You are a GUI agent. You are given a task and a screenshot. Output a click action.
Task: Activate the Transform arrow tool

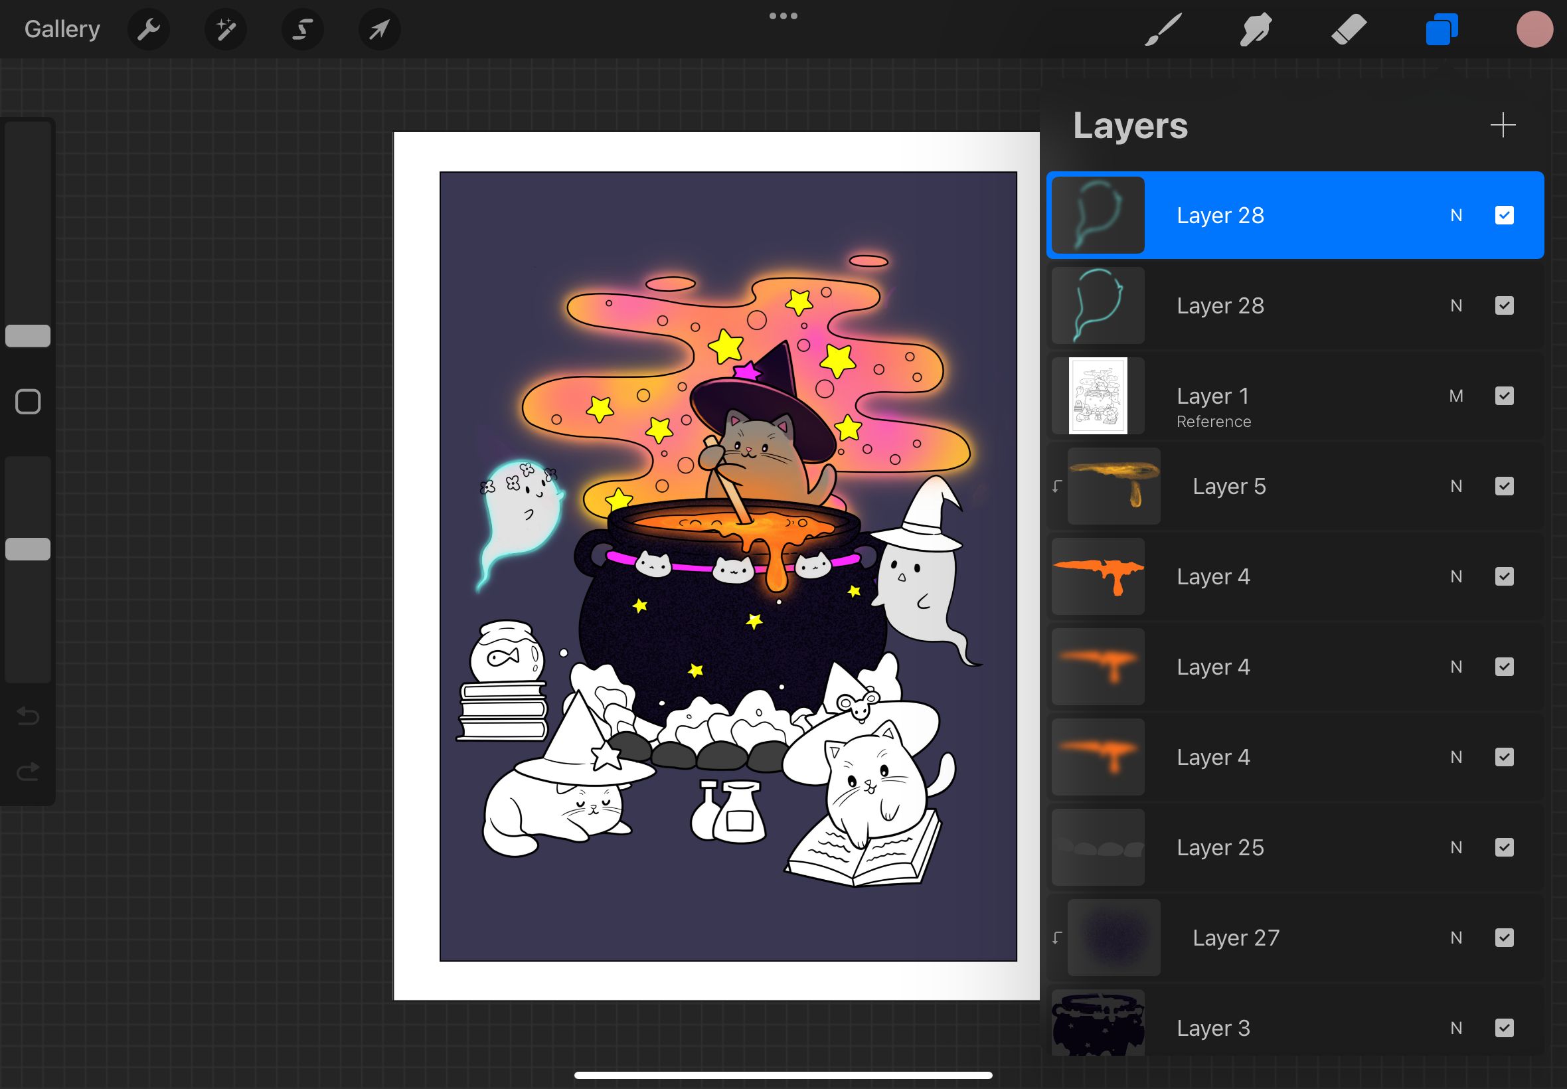(x=379, y=29)
